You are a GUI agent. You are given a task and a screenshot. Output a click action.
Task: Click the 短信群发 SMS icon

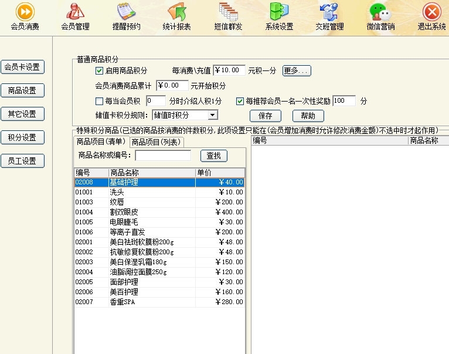[228, 12]
